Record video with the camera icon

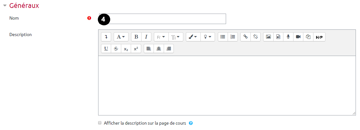tap(298, 37)
